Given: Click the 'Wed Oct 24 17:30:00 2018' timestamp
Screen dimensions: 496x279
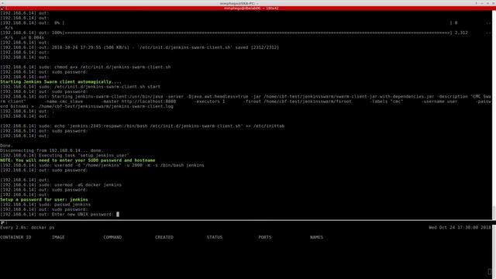Looking at the screenshot, I should [x=460, y=227].
